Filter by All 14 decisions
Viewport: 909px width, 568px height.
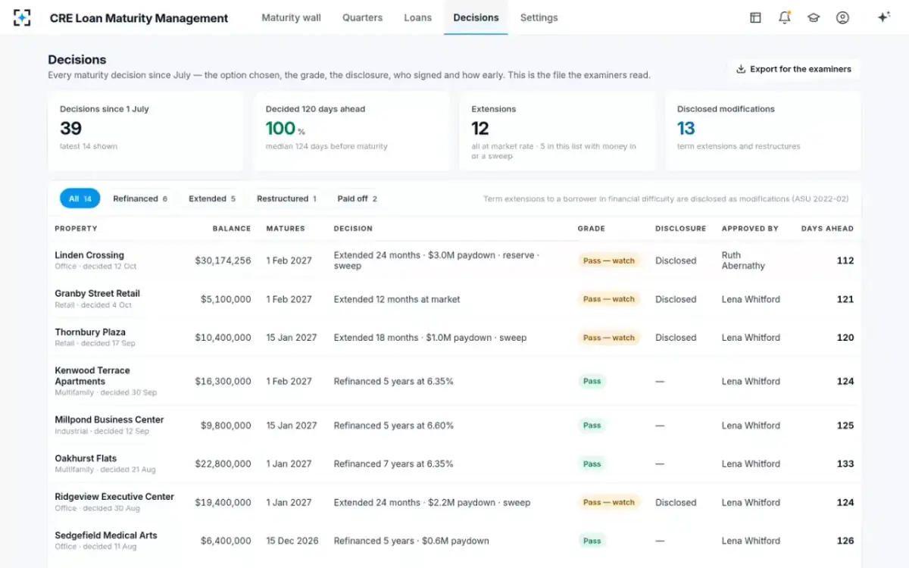(80, 198)
